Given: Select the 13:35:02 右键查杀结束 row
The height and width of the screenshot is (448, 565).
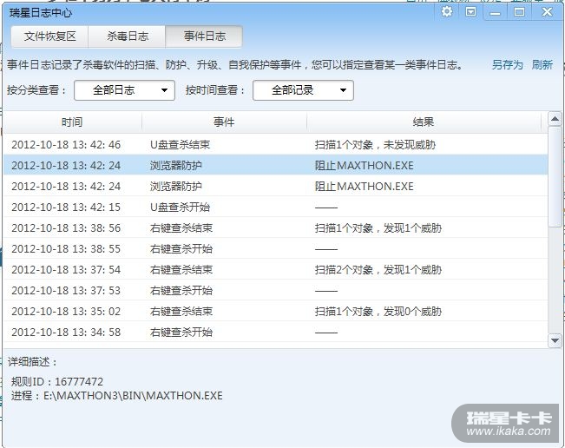Looking at the screenshot, I should pyautogui.click(x=276, y=312).
